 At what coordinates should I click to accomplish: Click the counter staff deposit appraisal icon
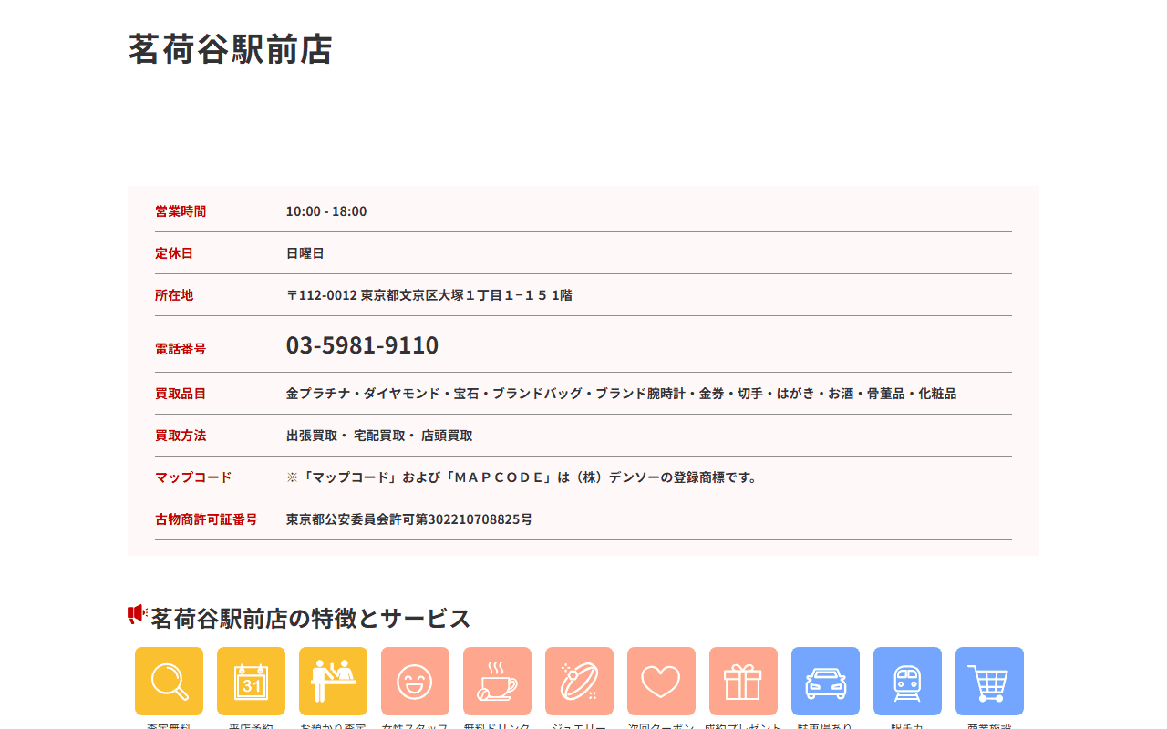(333, 681)
